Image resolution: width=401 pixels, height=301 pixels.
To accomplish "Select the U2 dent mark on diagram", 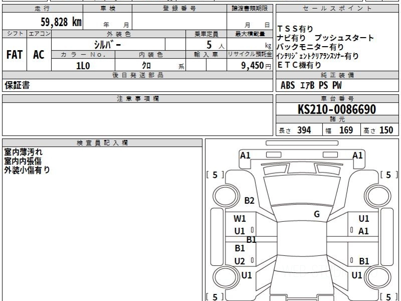I will [x=240, y=262].
